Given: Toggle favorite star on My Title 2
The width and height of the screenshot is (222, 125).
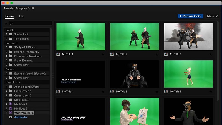Looking at the screenshot, I should tap(157, 54).
